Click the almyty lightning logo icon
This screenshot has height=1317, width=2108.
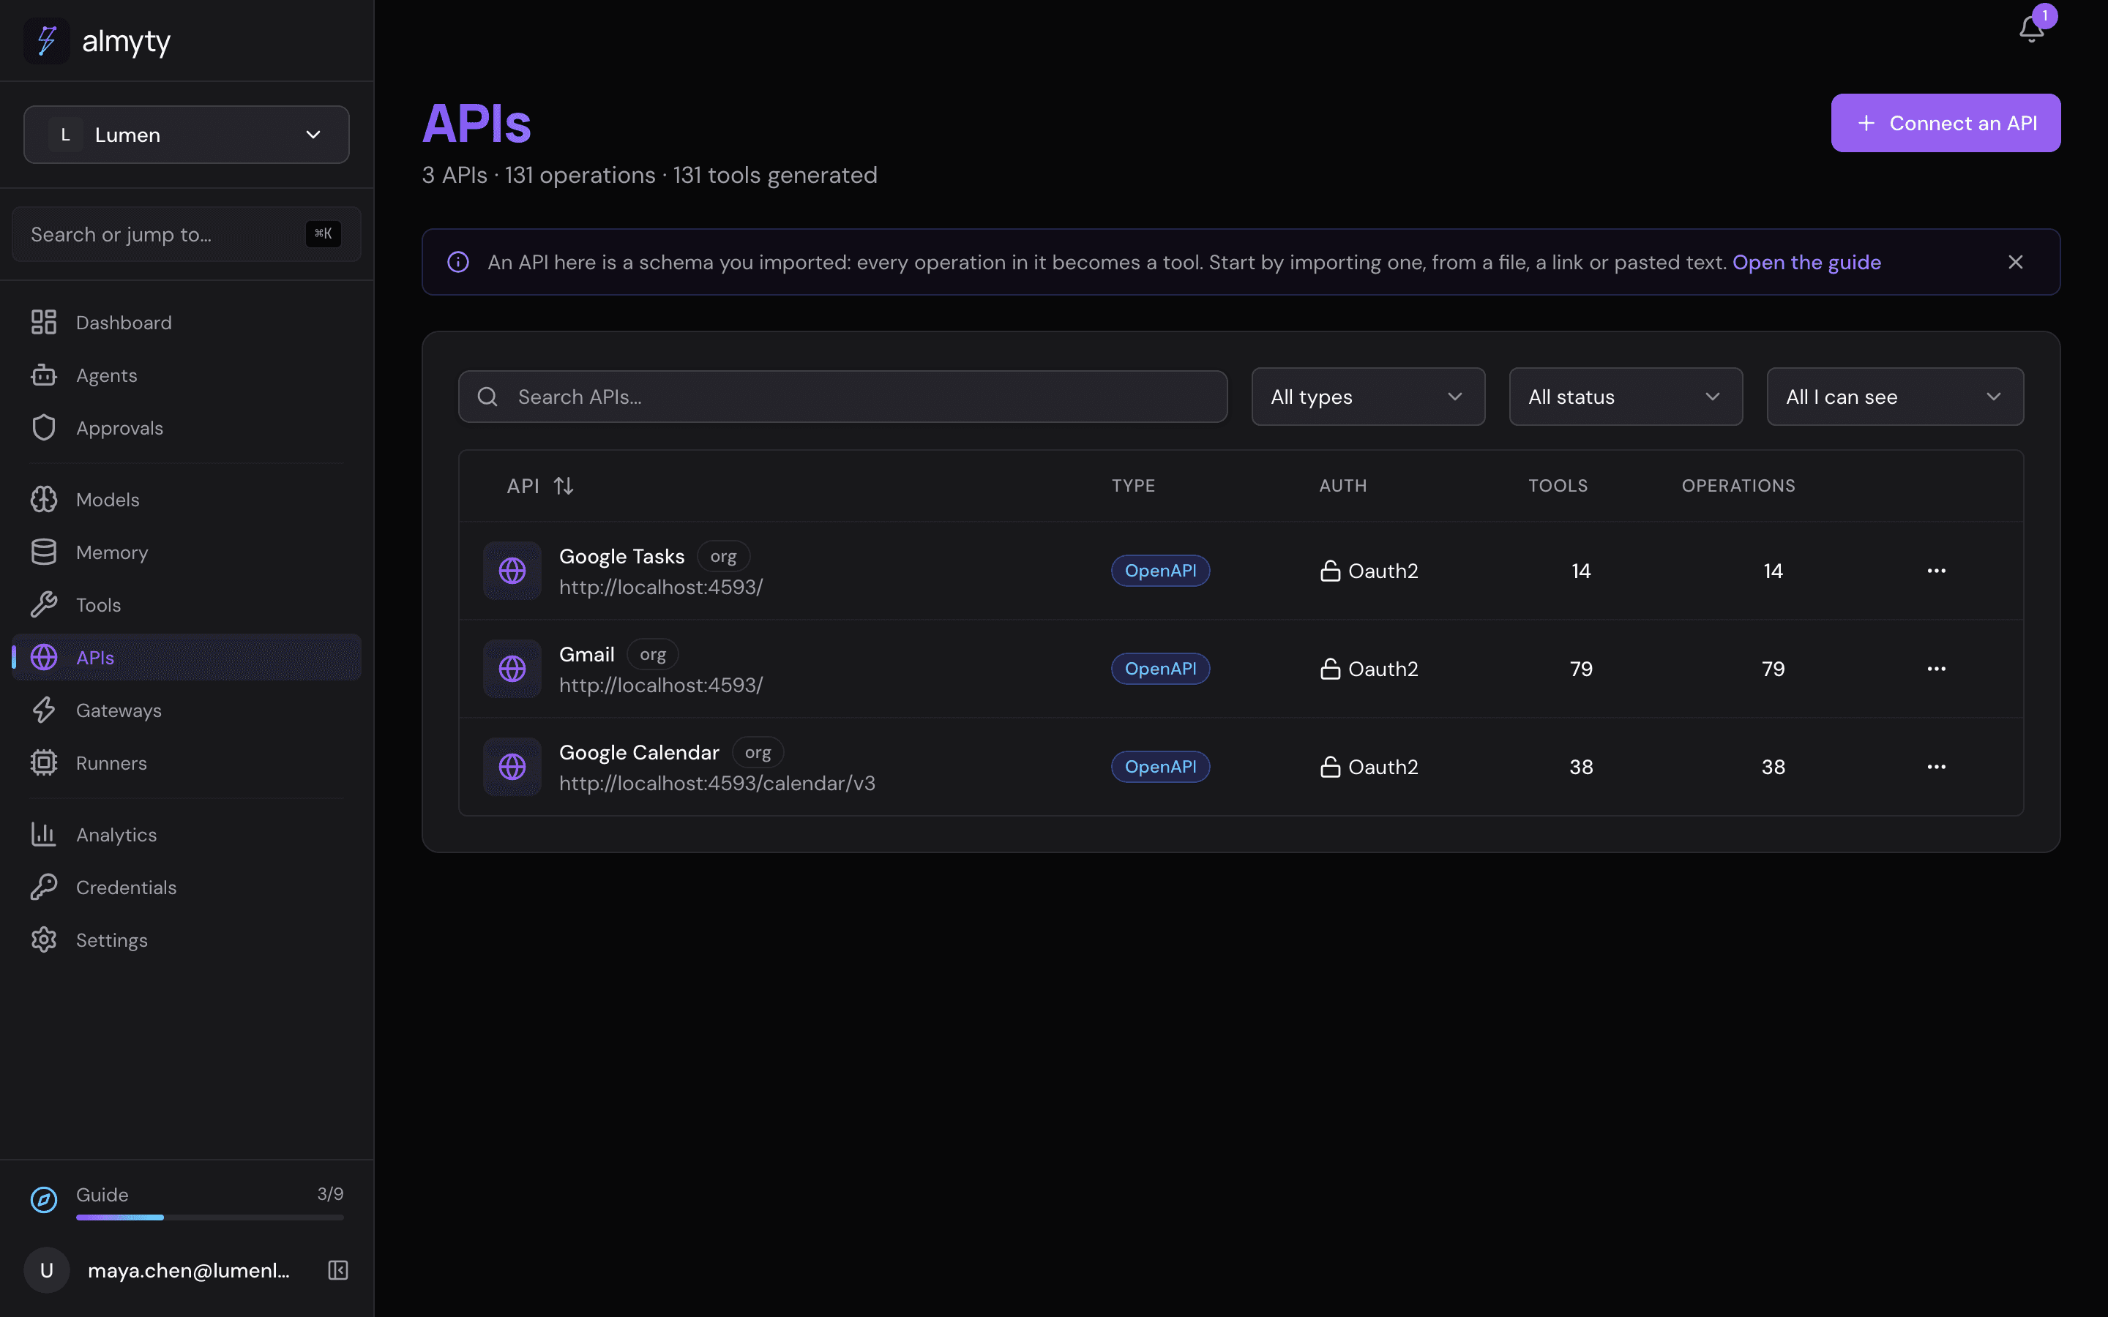(47, 41)
